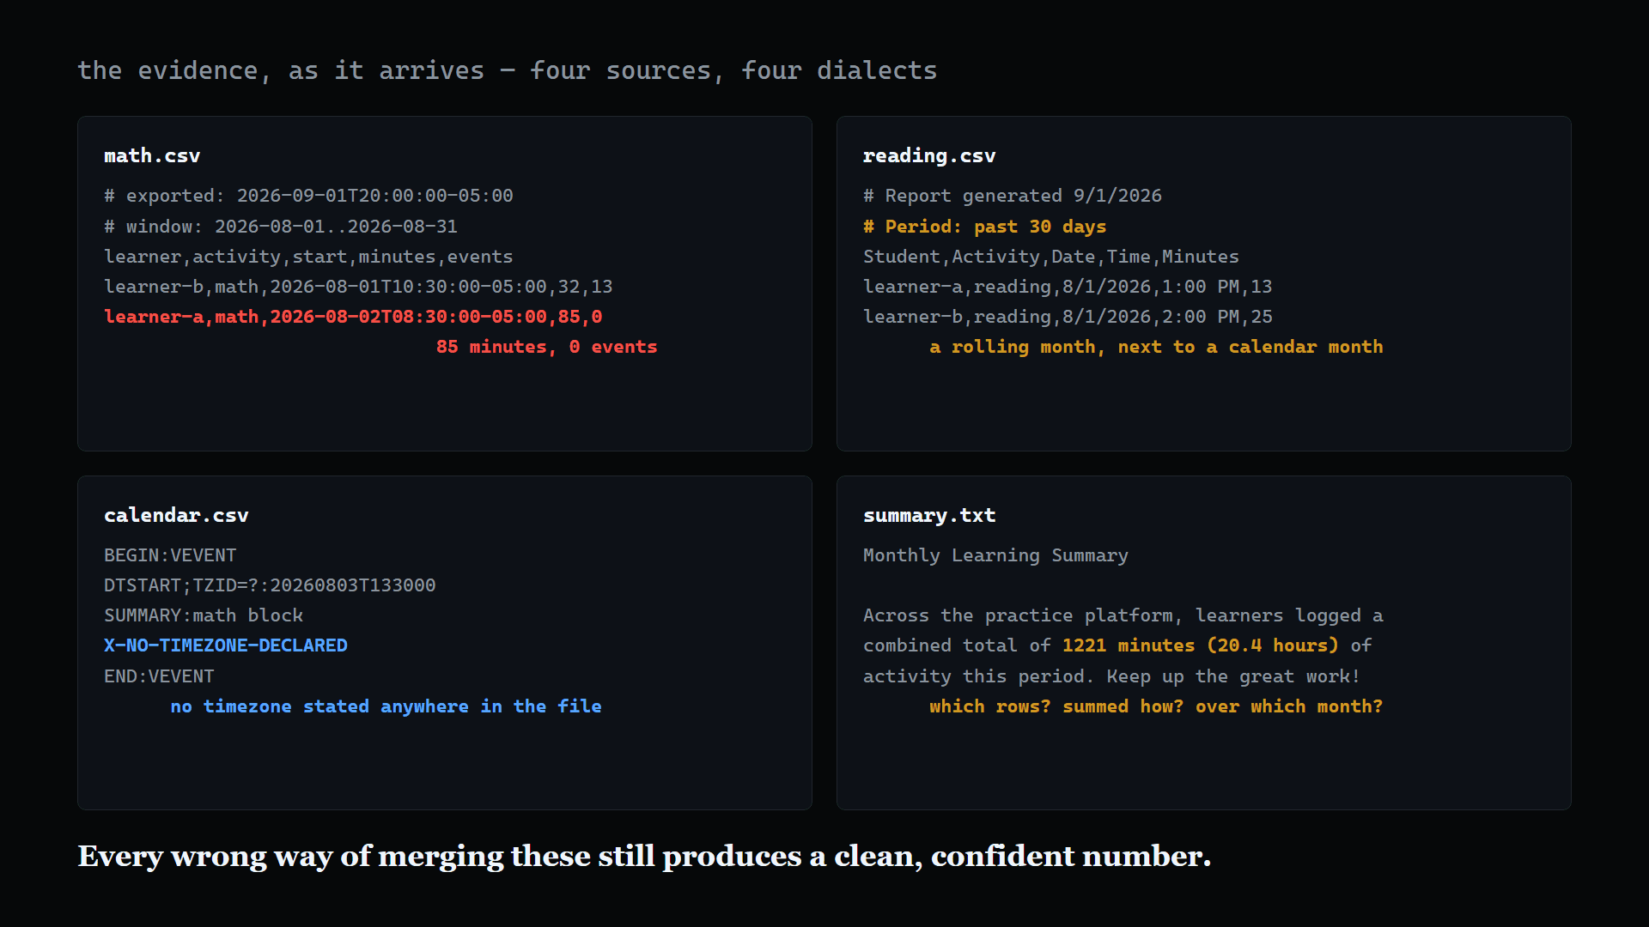
Task: Click 'activity this period. Keep up the great work!'
Action: (x=1112, y=676)
